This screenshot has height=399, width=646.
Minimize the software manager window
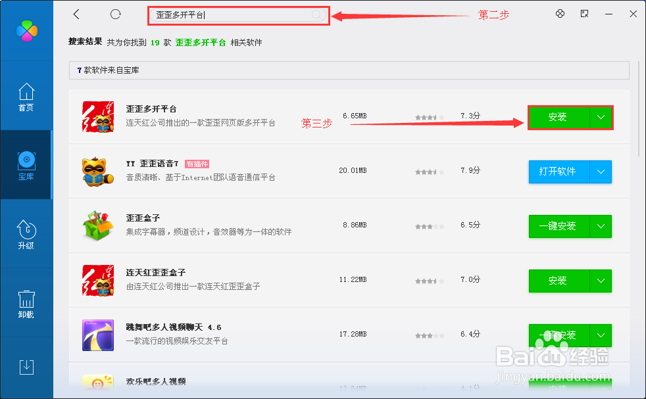click(x=609, y=14)
